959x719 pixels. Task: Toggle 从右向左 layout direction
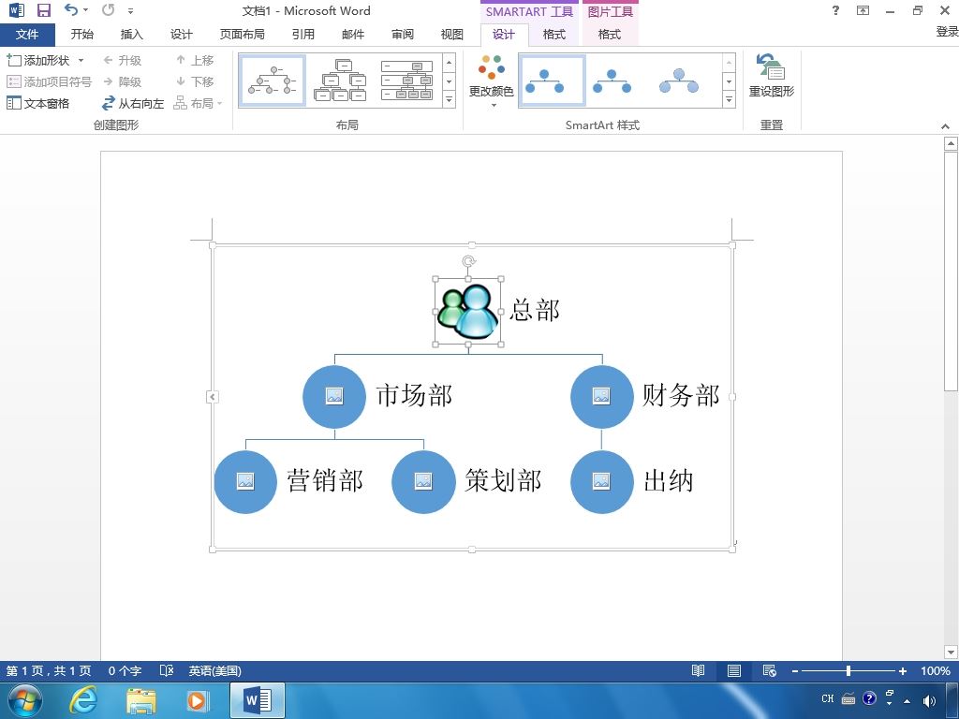[x=133, y=103]
